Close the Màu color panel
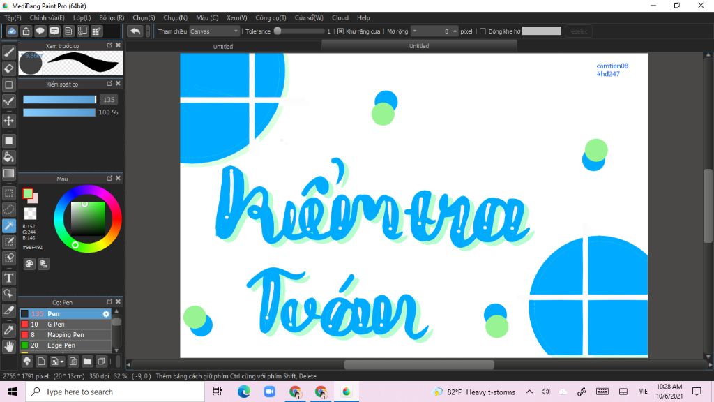 pyautogui.click(x=118, y=178)
